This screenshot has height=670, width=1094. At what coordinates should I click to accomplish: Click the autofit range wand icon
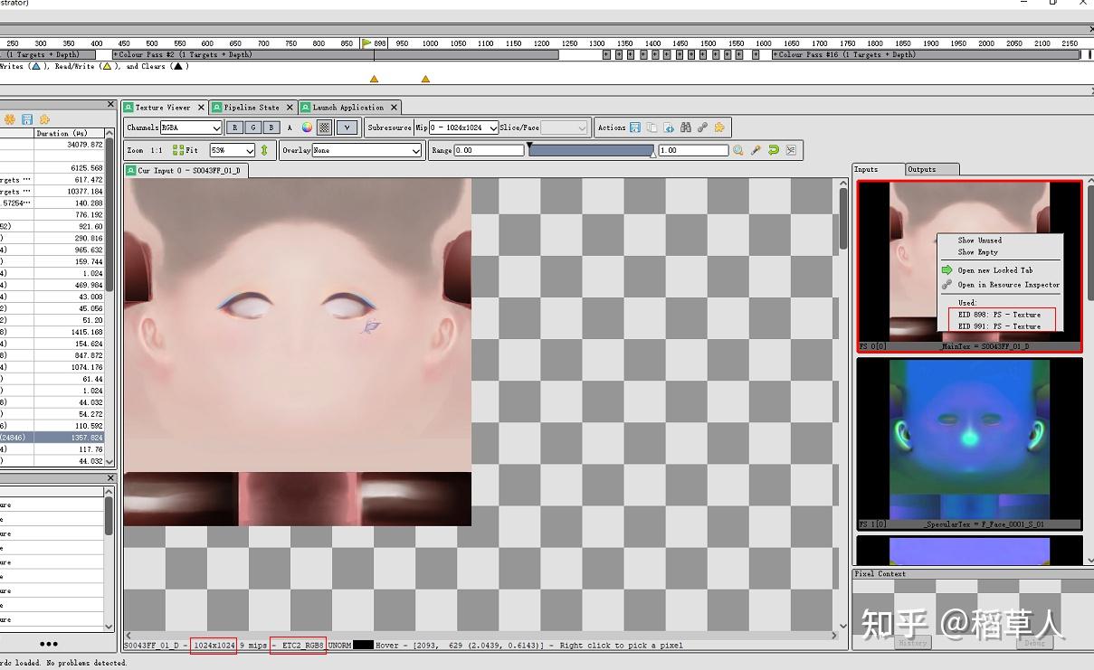pos(756,150)
